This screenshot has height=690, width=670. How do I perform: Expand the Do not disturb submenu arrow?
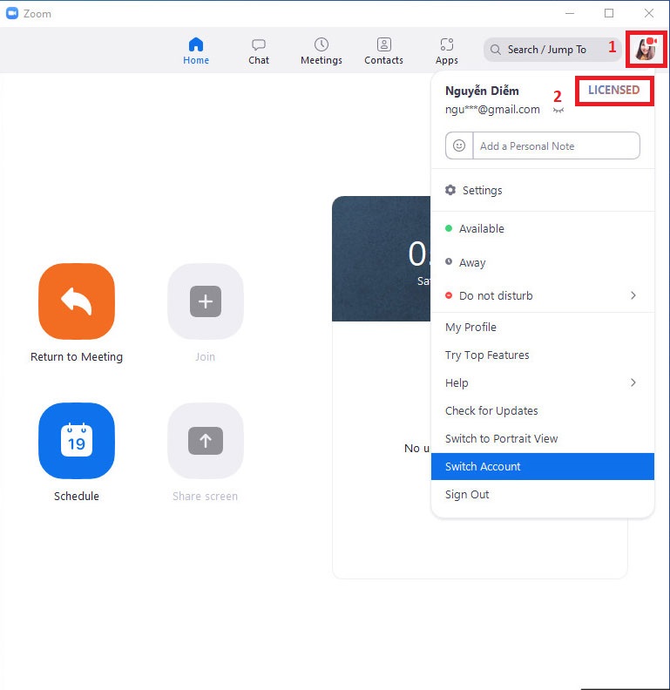click(633, 295)
